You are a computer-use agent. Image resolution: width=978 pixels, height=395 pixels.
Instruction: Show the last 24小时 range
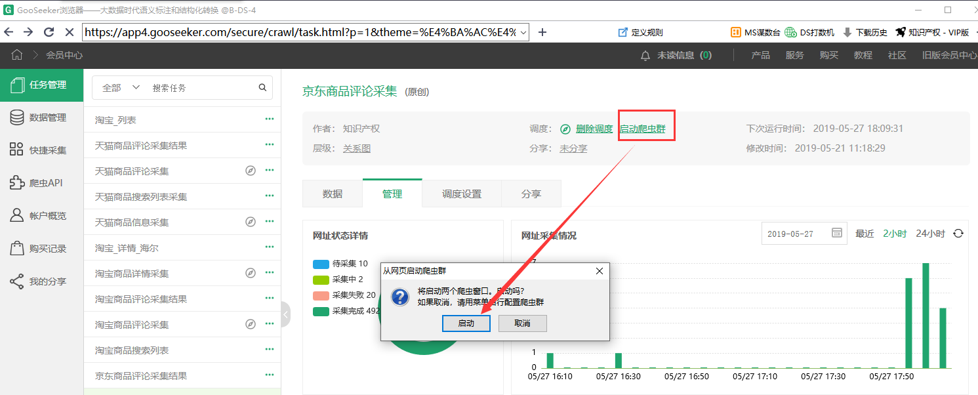point(931,234)
